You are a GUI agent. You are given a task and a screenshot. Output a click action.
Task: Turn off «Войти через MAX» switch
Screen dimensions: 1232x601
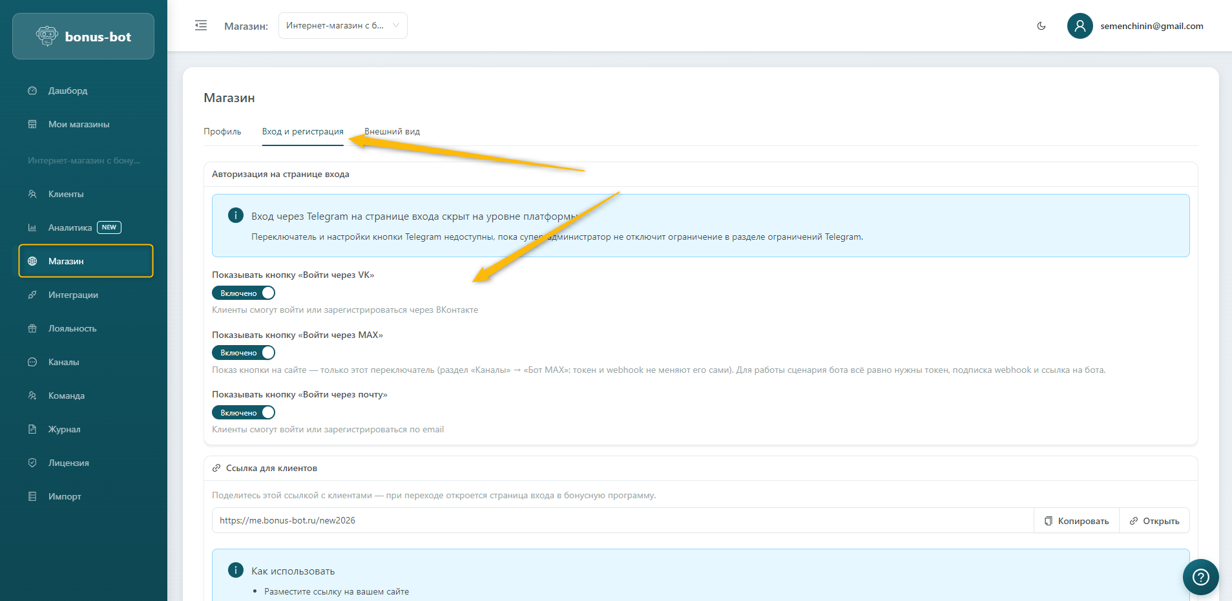(244, 353)
